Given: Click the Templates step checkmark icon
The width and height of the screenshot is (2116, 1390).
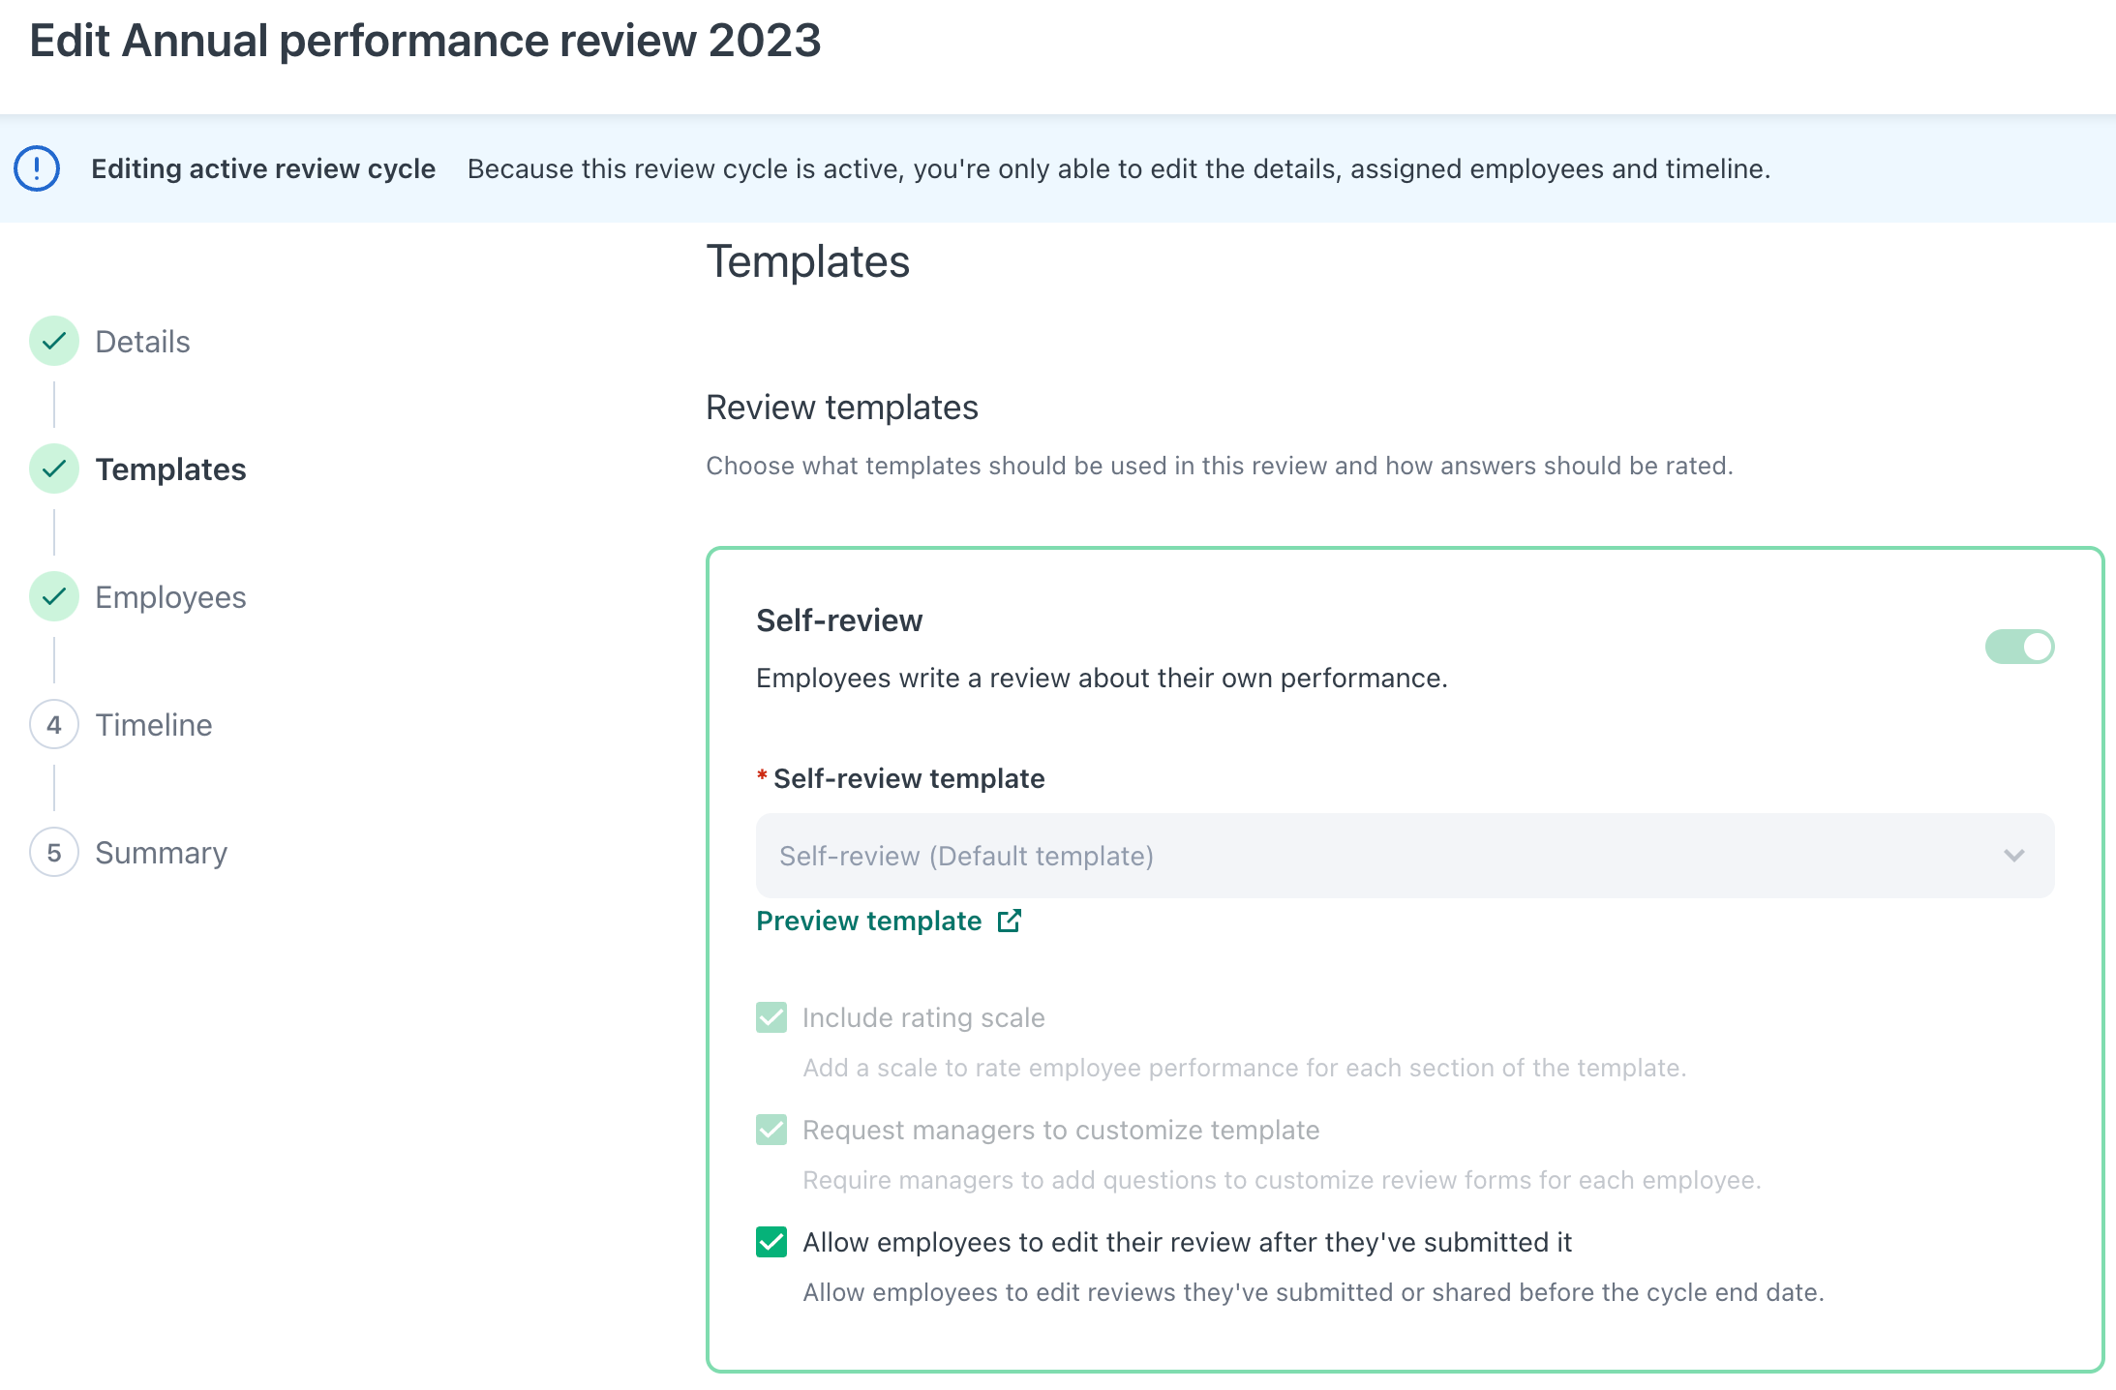Looking at the screenshot, I should pos(54,469).
